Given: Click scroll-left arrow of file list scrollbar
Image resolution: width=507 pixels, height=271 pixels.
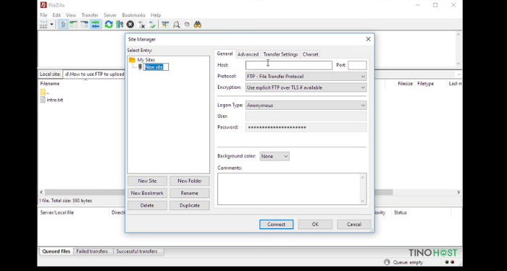Looking at the screenshot, I should 41,192.
